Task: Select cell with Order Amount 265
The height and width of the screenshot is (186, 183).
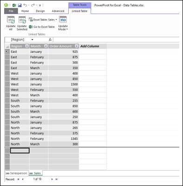Action: (64, 128)
